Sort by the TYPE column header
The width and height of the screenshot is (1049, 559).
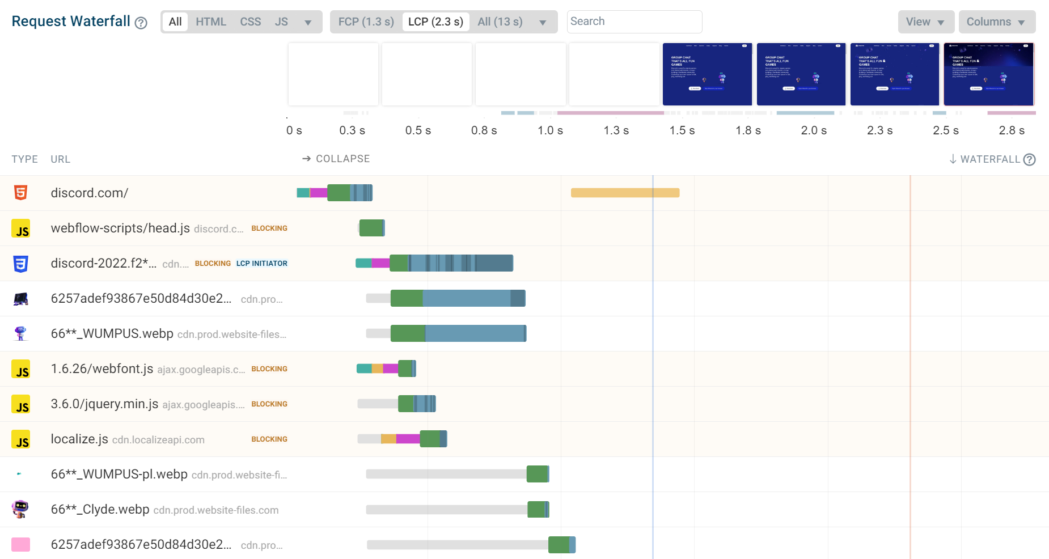point(25,159)
